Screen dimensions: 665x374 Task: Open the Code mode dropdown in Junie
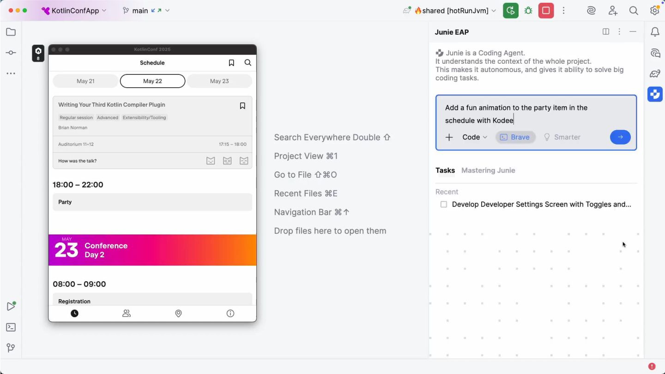475,137
